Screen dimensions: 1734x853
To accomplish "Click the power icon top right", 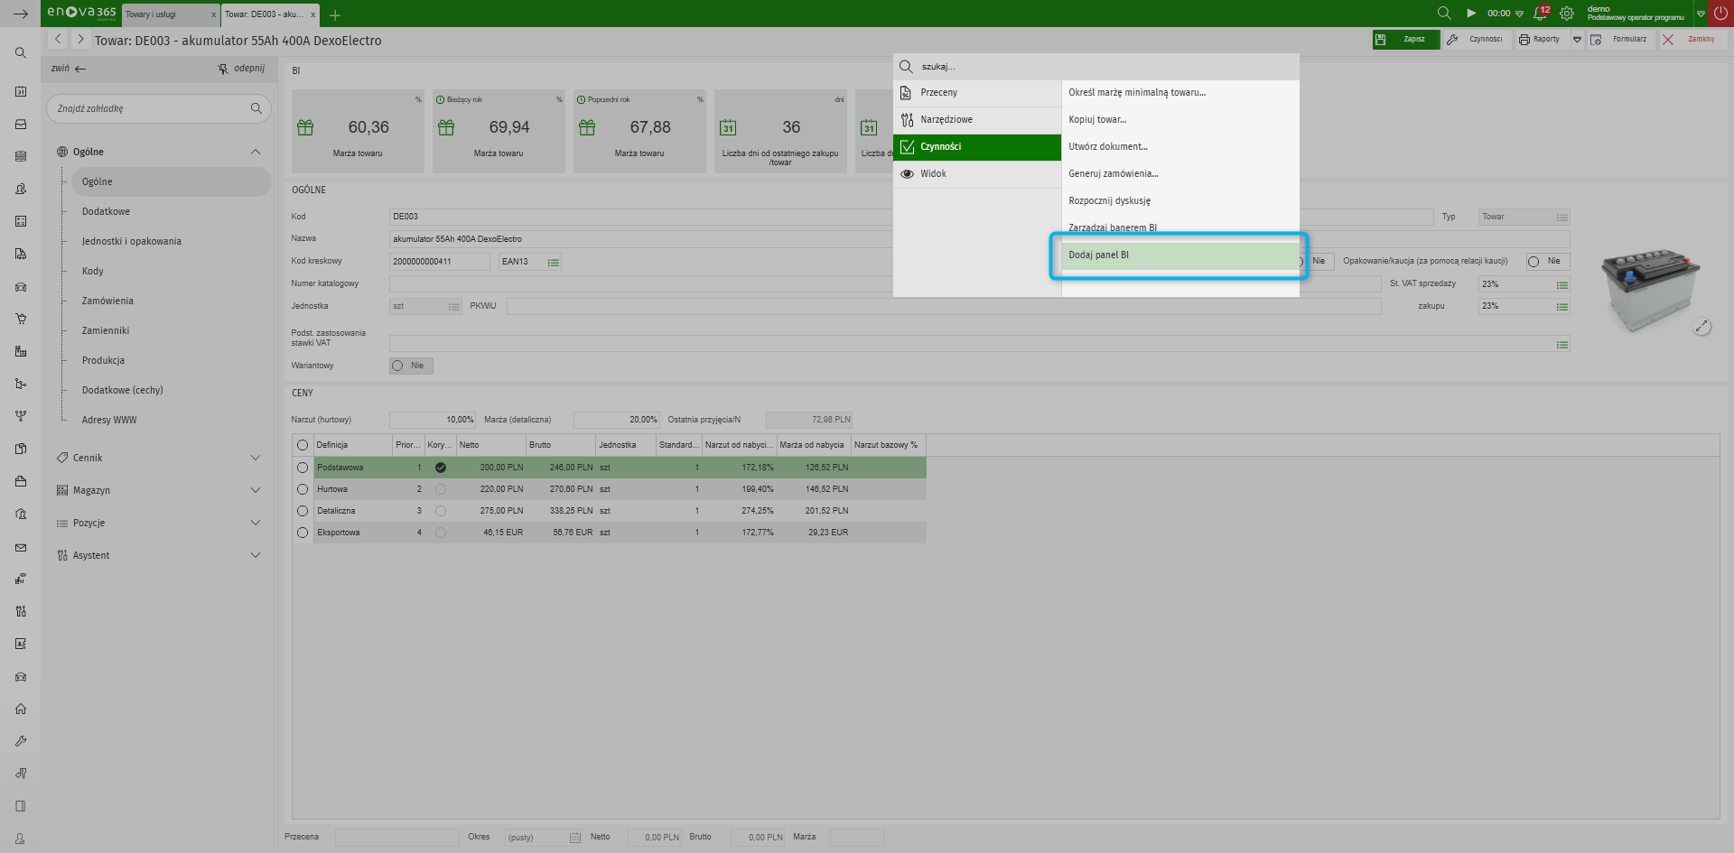I will (x=1720, y=14).
